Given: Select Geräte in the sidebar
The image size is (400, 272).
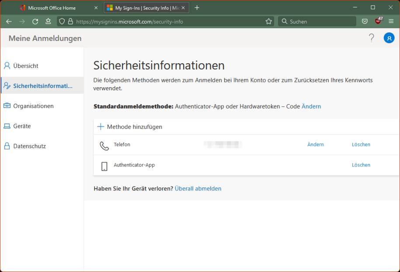Looking at the screenshot, I should pos(22,126).
